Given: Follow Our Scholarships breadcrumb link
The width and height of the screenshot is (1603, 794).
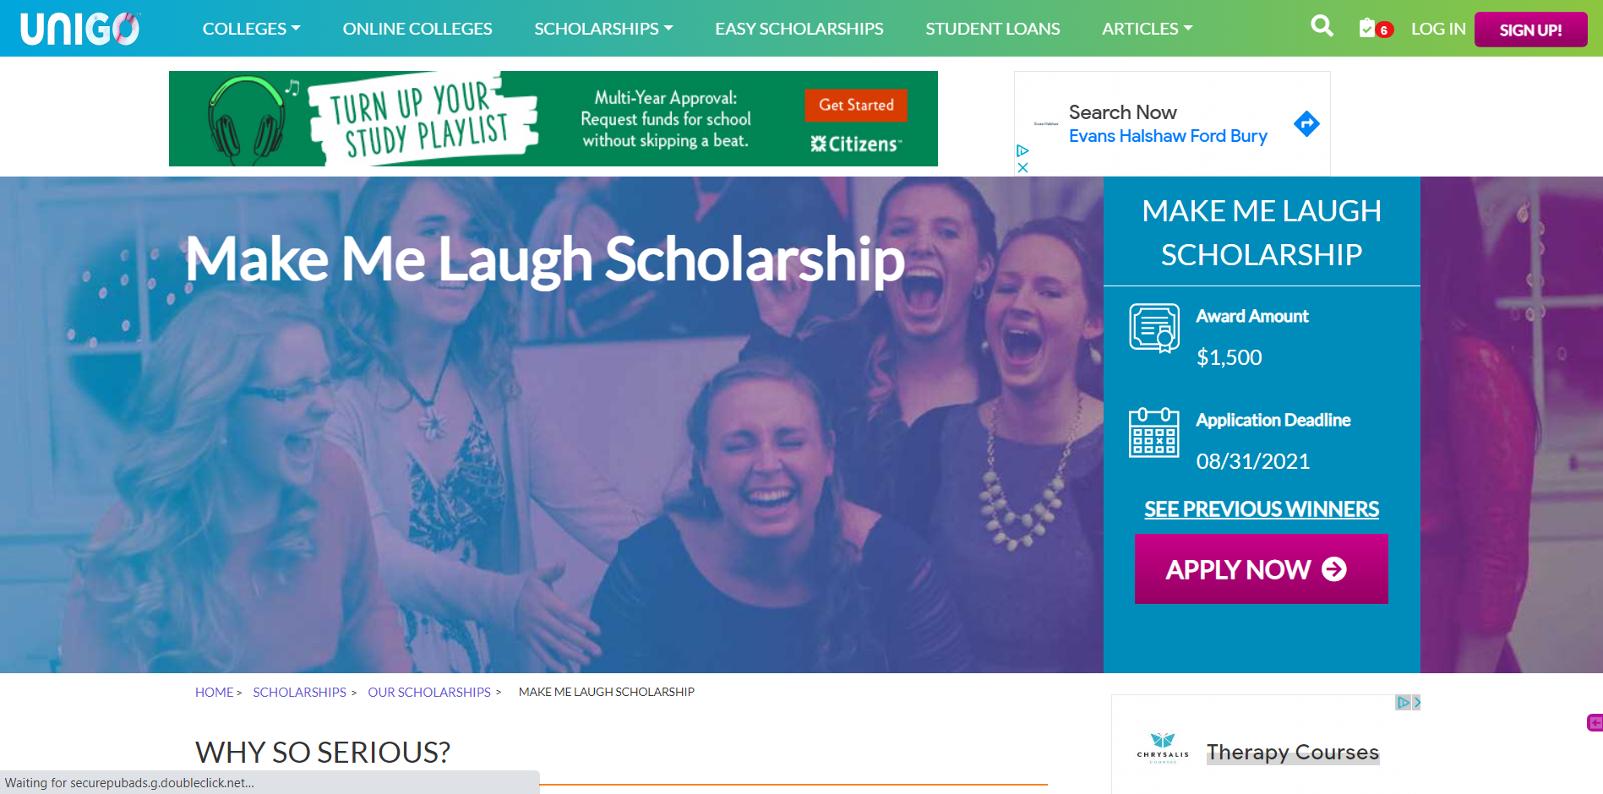Looking at the screenshot, I should point(429,692).
